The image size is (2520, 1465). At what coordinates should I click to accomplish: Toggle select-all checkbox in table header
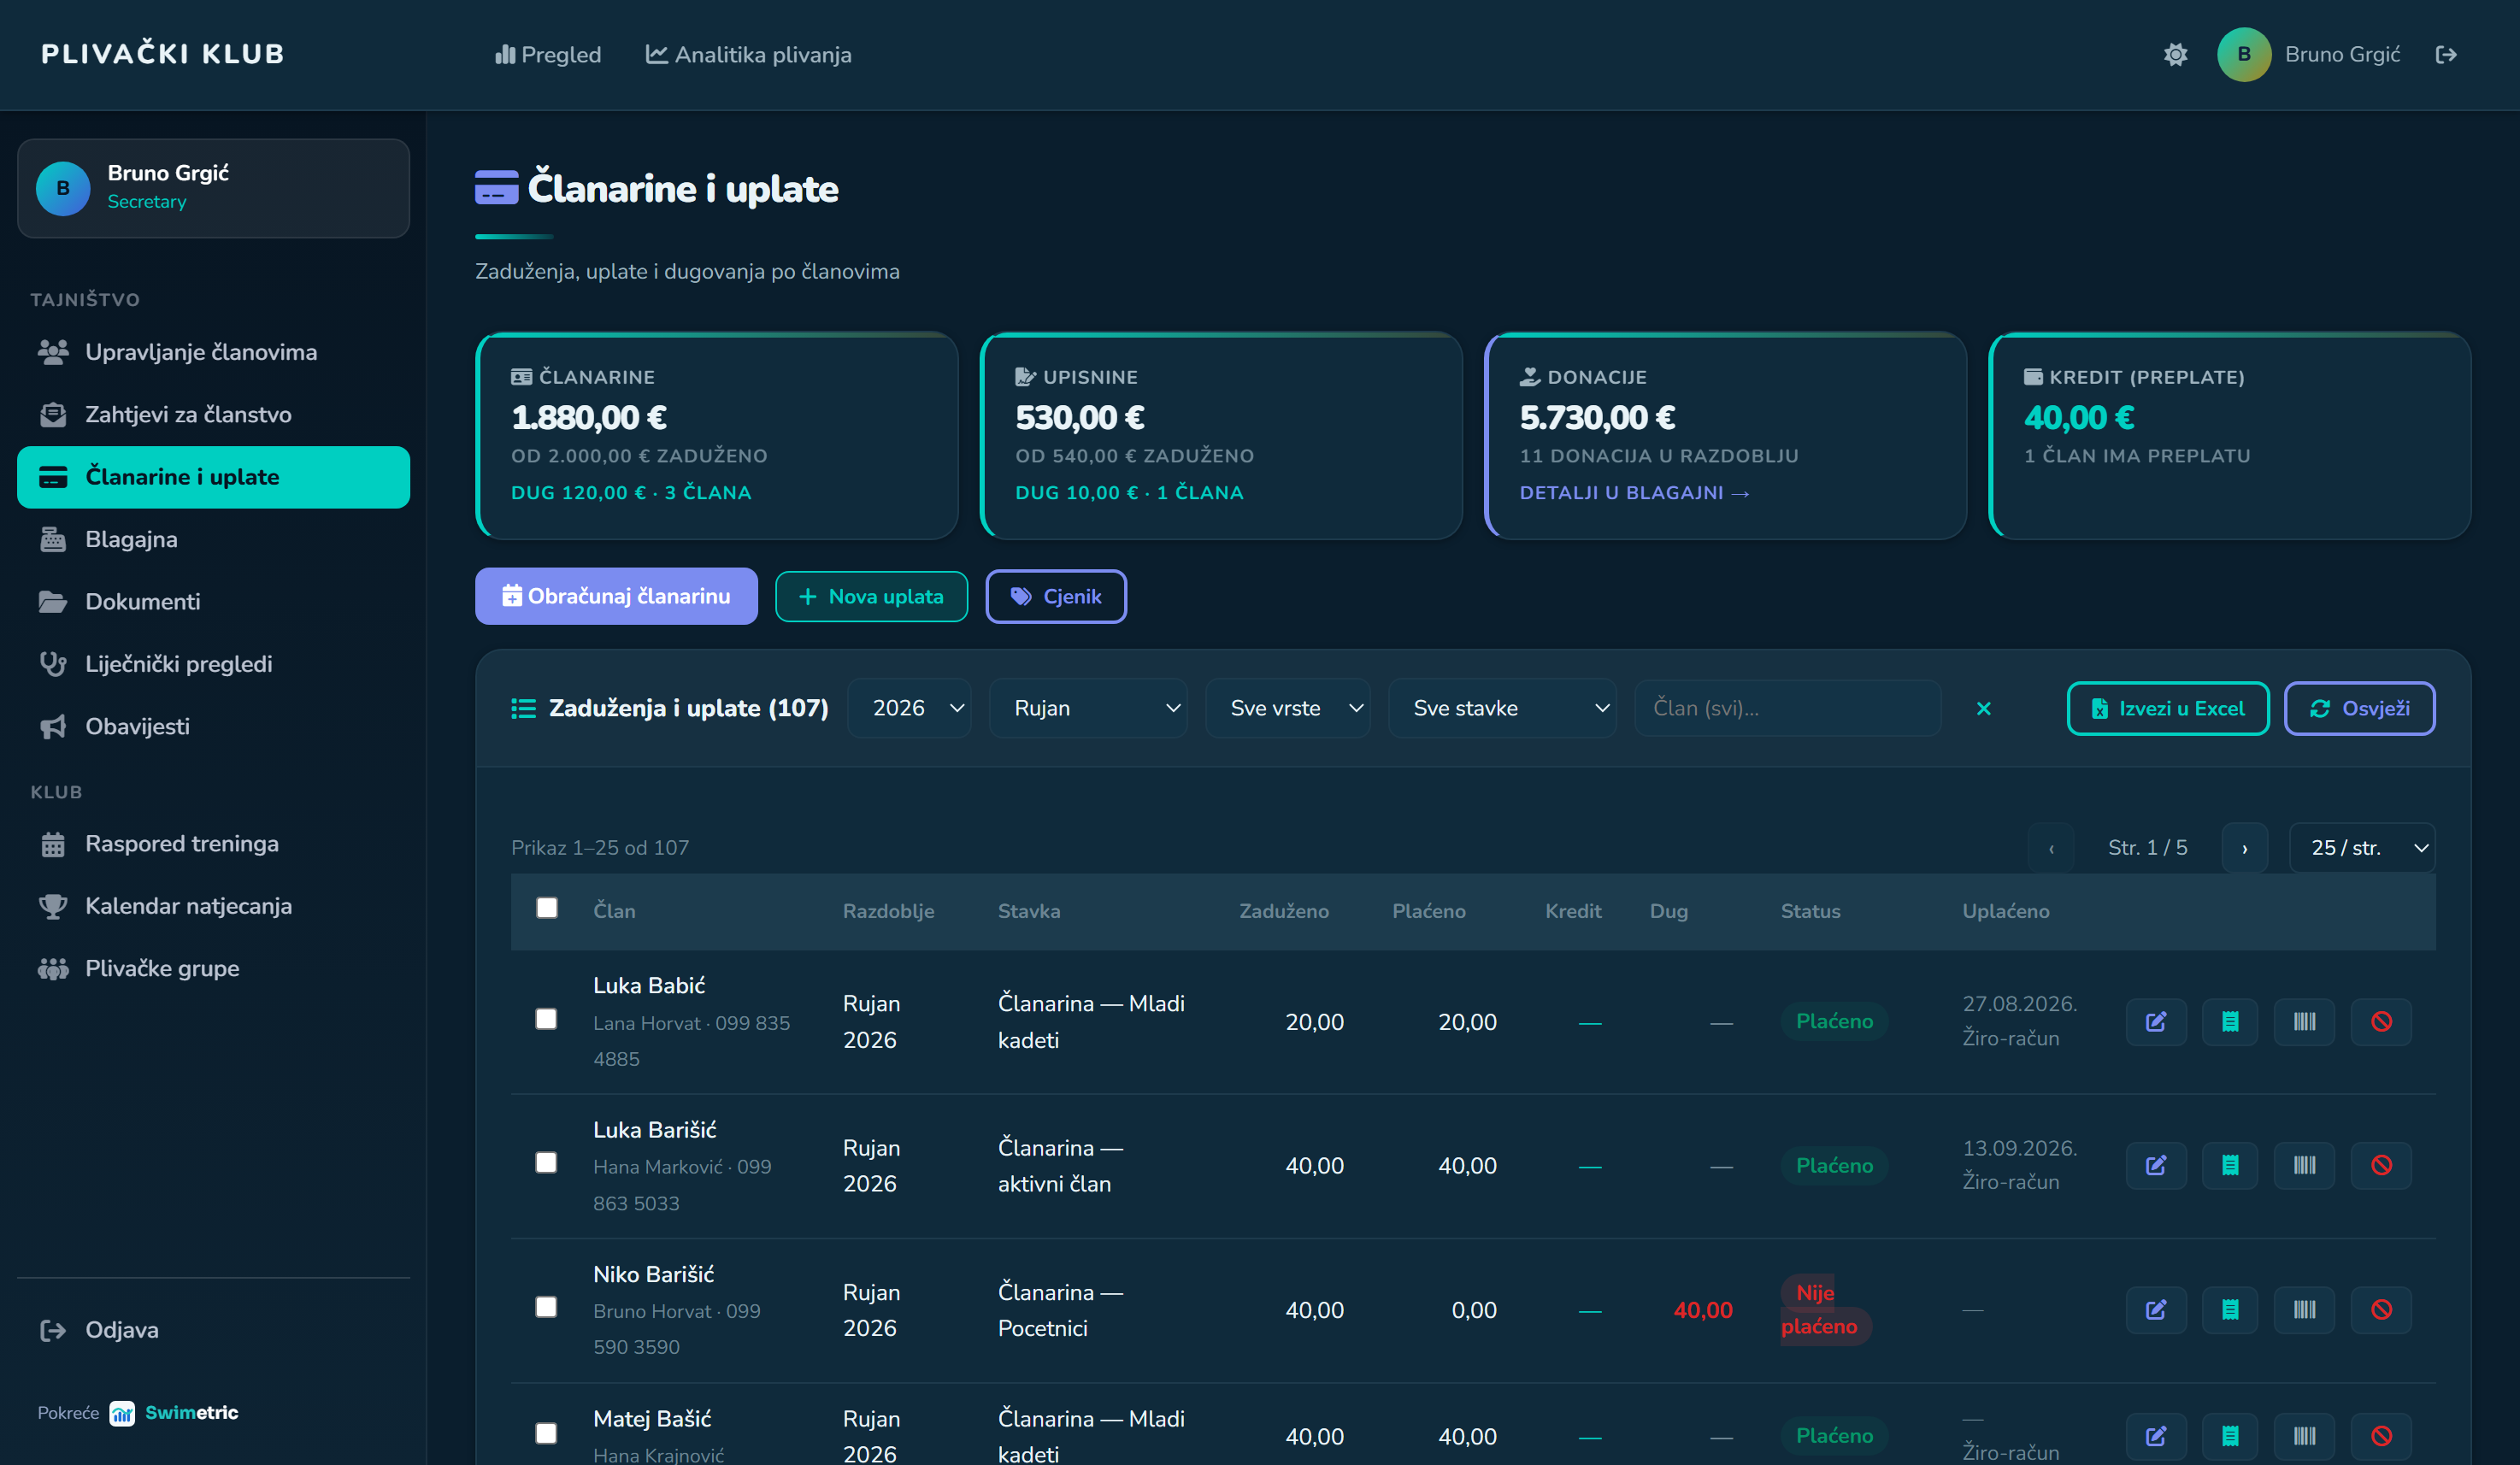pos(546,908)
